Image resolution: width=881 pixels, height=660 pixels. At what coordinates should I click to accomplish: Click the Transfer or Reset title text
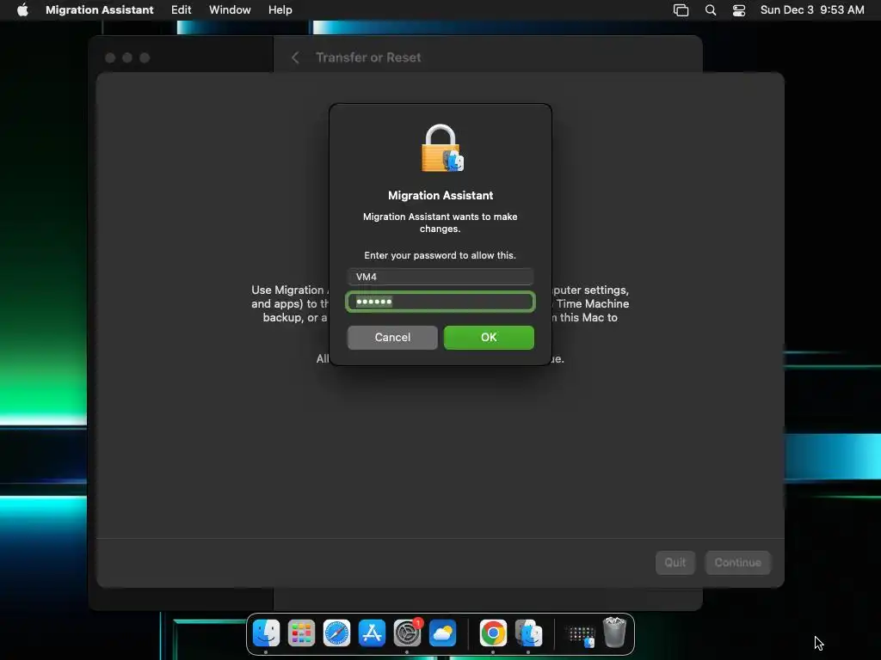[368, 58]
